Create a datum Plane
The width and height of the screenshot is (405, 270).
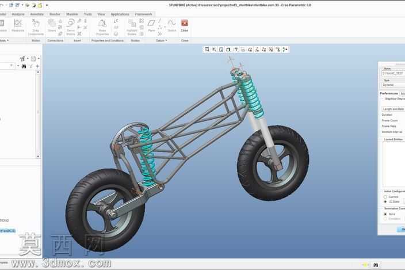pos(151,25)
